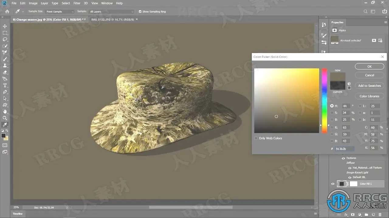Click the hex color input field
The image size is (389, 218).
coord(345,149)
